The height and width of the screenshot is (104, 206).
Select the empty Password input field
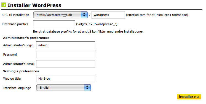coord(66,54)
